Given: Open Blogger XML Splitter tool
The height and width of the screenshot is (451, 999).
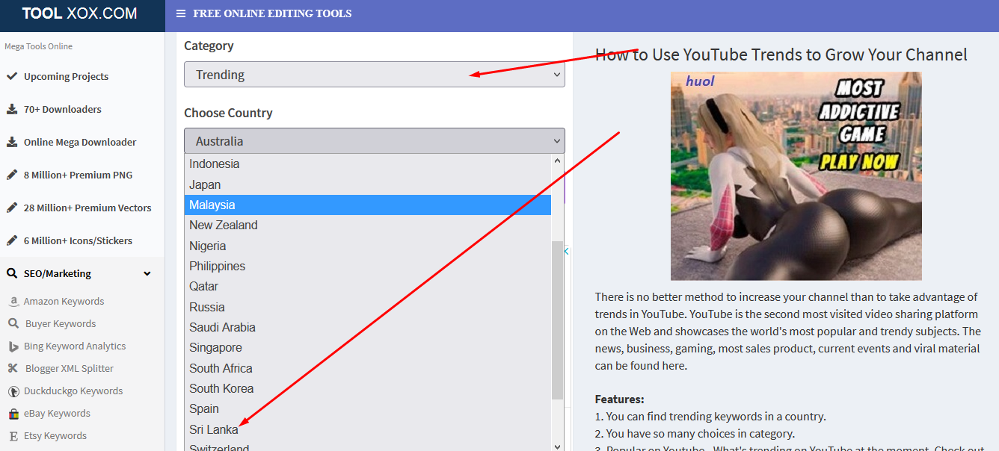Looking at the screenshot, I should (x=70, y=369).
